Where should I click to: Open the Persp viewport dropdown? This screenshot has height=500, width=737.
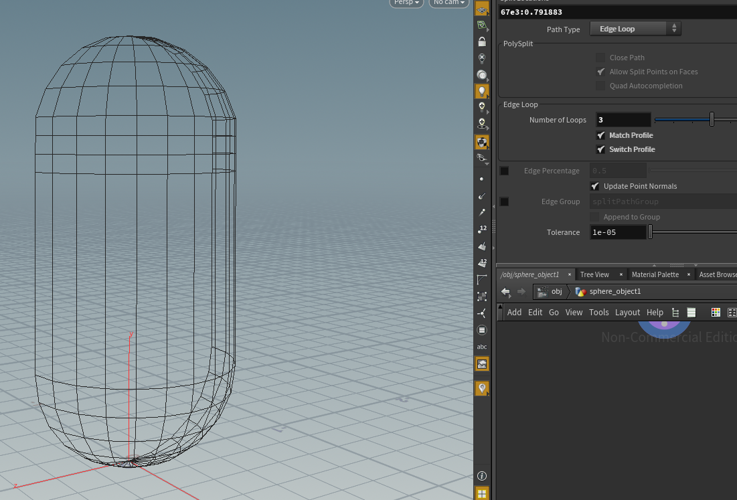[407, 3]
